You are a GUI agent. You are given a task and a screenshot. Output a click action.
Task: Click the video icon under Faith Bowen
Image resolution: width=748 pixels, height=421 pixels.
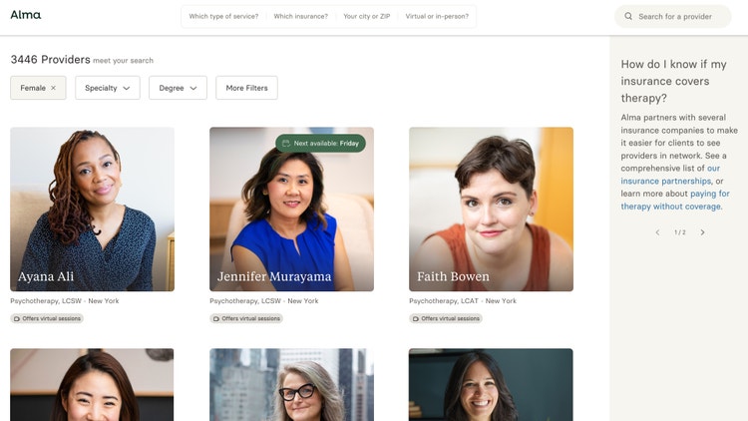click(416, 319)
